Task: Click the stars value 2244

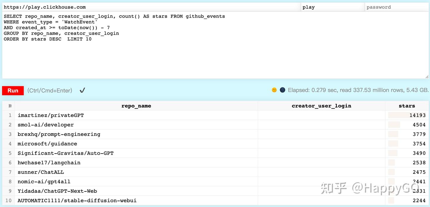Action: point(419,200)
